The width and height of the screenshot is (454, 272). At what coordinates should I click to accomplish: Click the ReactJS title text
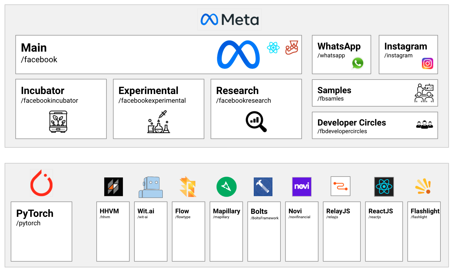click(x=381, y=211)
